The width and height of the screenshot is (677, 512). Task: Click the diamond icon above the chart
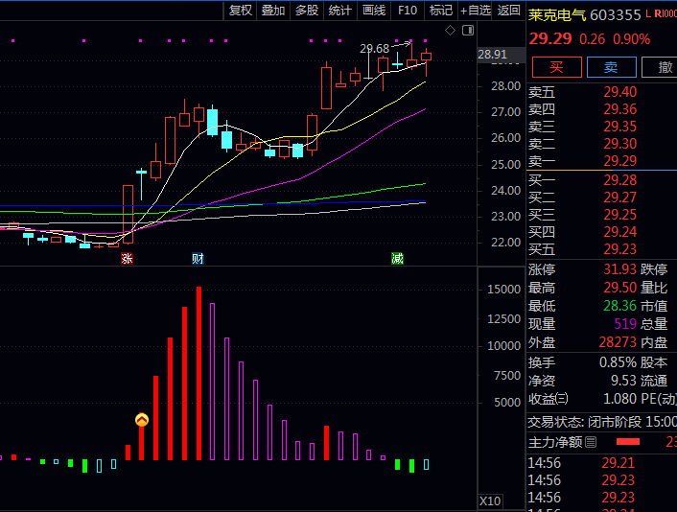click(450, 31)
